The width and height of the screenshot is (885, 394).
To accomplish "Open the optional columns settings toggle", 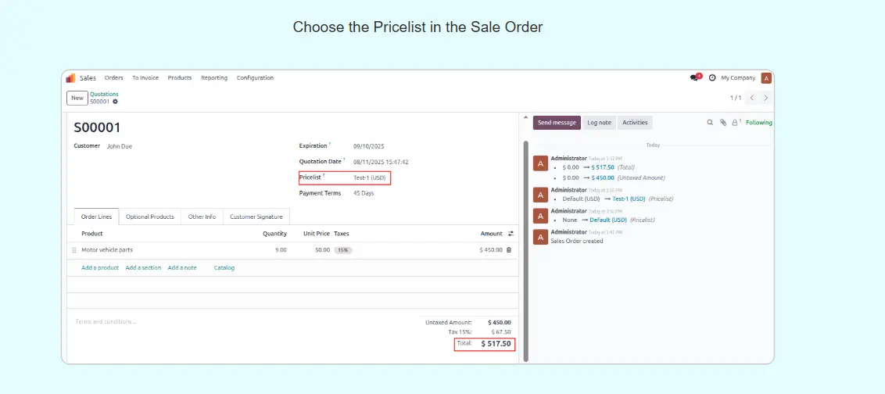I will pyautogui.click(x=511, y=234).
